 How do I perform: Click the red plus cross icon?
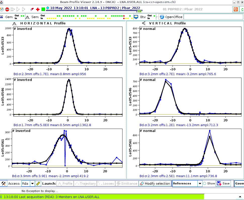pyautogui.click(x=38, y=9)
